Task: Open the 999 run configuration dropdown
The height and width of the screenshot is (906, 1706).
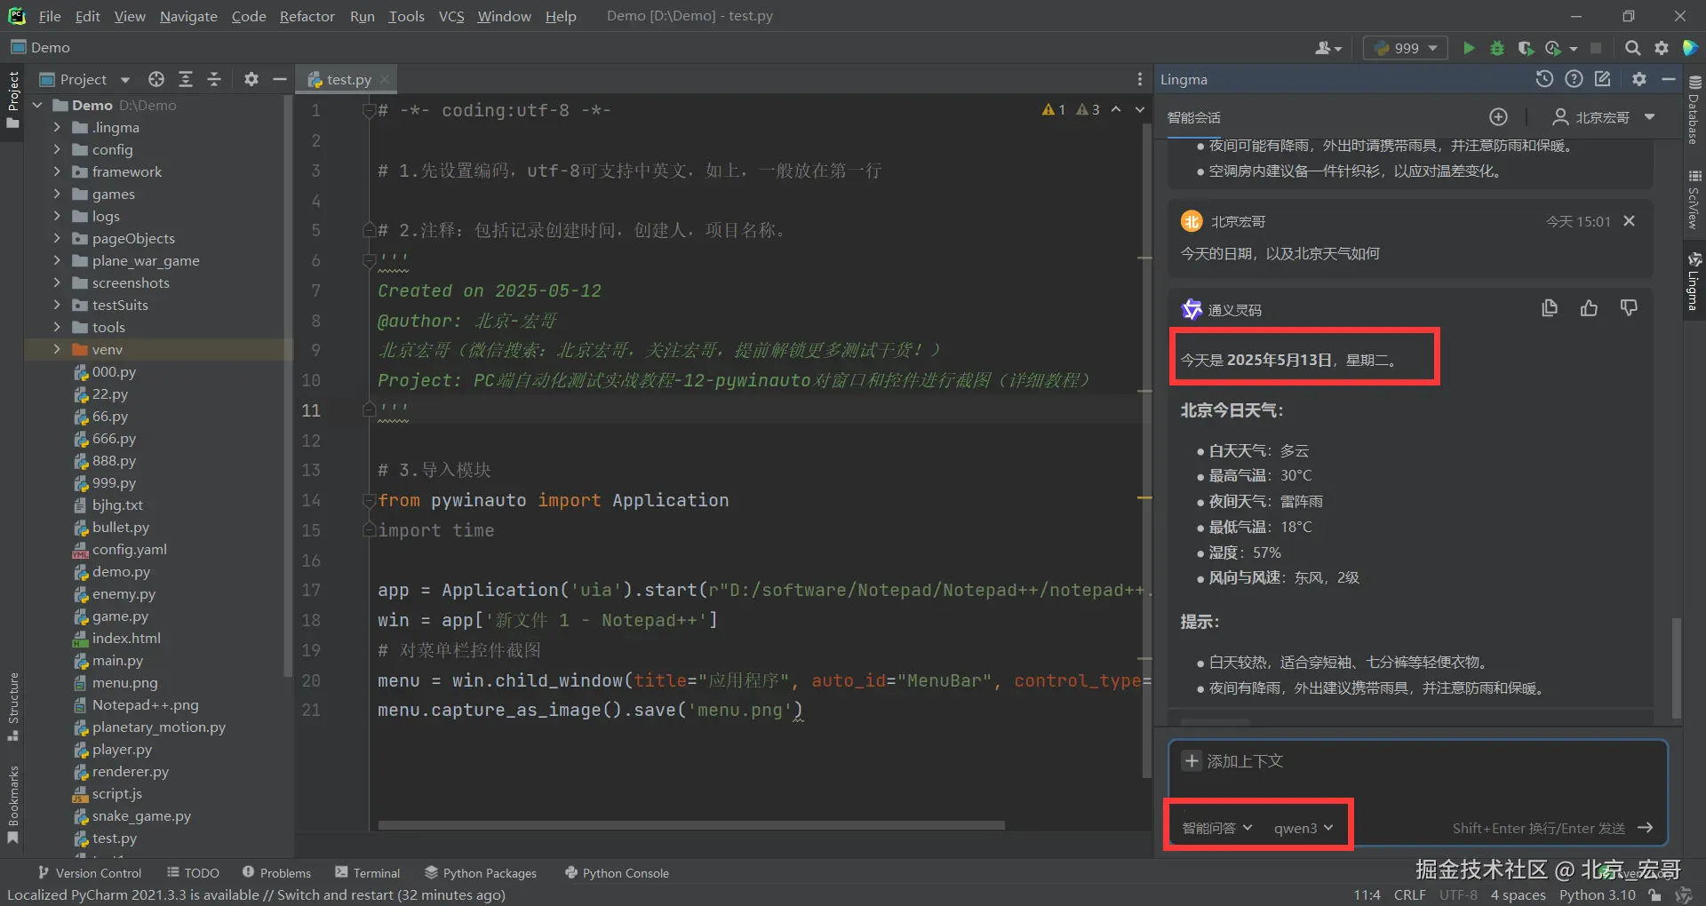Action: click(x=1405, y=48)
